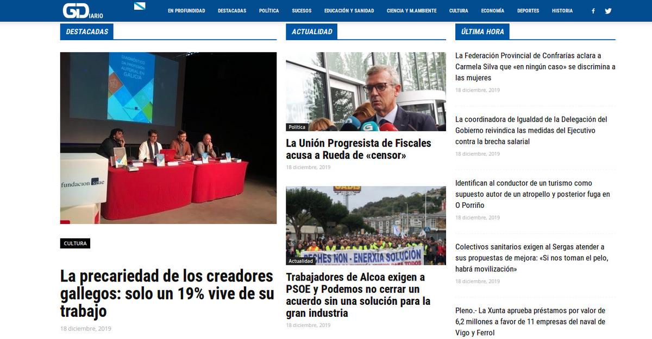This screenshot has width=652, height=339.
Task: Click date under Colectivos sanitarios item
Action: pyautogui.click(x=478, y=282)
